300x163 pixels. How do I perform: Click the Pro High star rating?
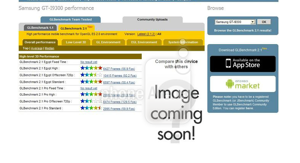click(91, 94)
